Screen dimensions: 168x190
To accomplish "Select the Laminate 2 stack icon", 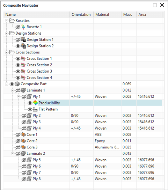I will pos(23,154).
